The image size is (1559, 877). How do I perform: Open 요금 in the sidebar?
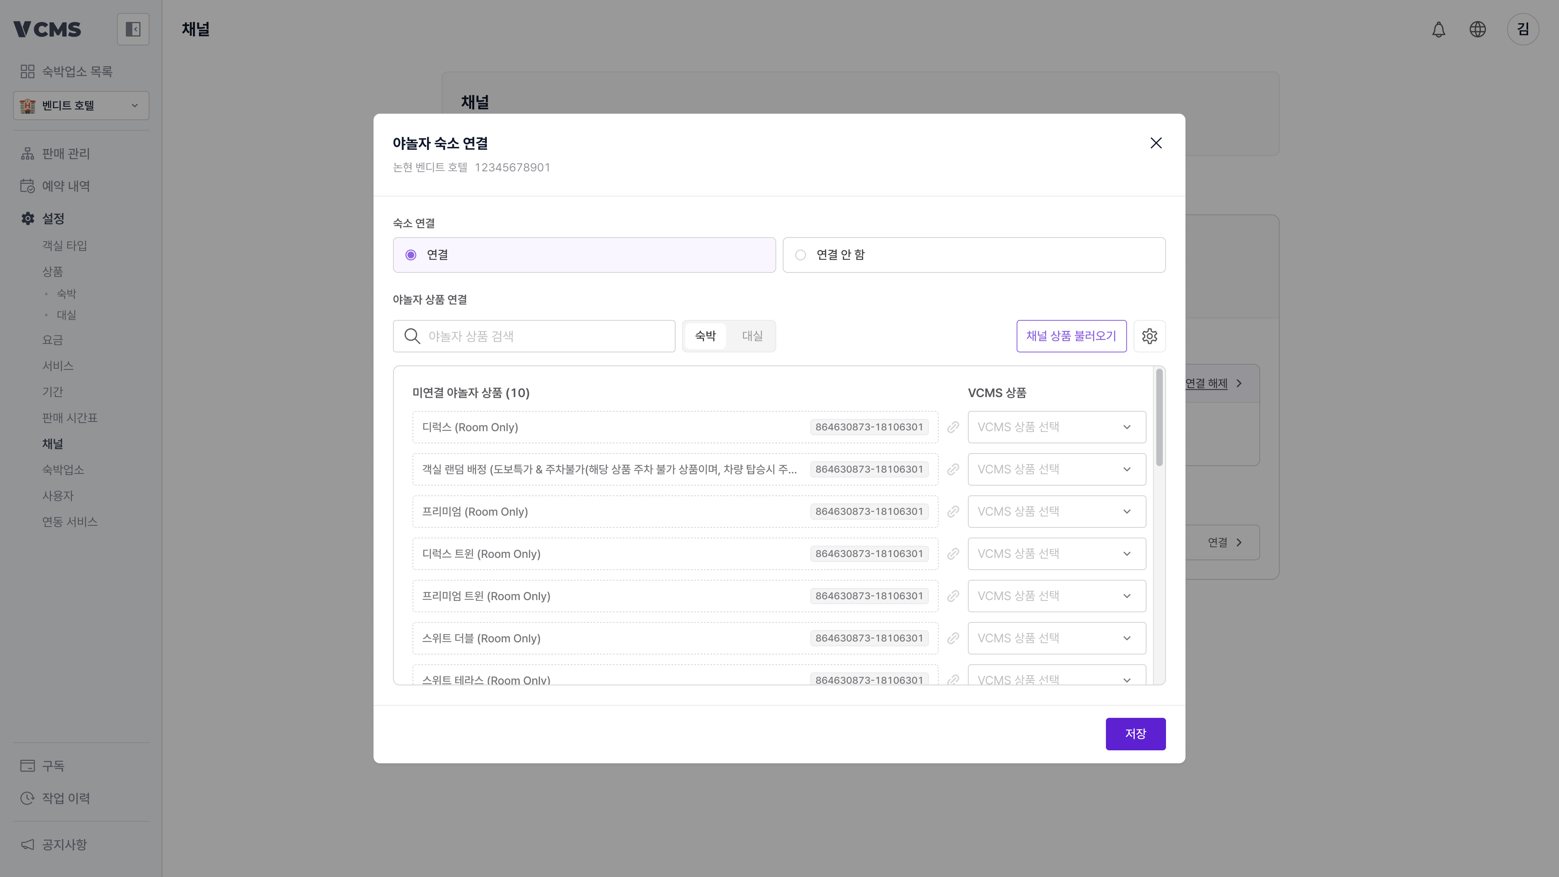click(52, 339)
